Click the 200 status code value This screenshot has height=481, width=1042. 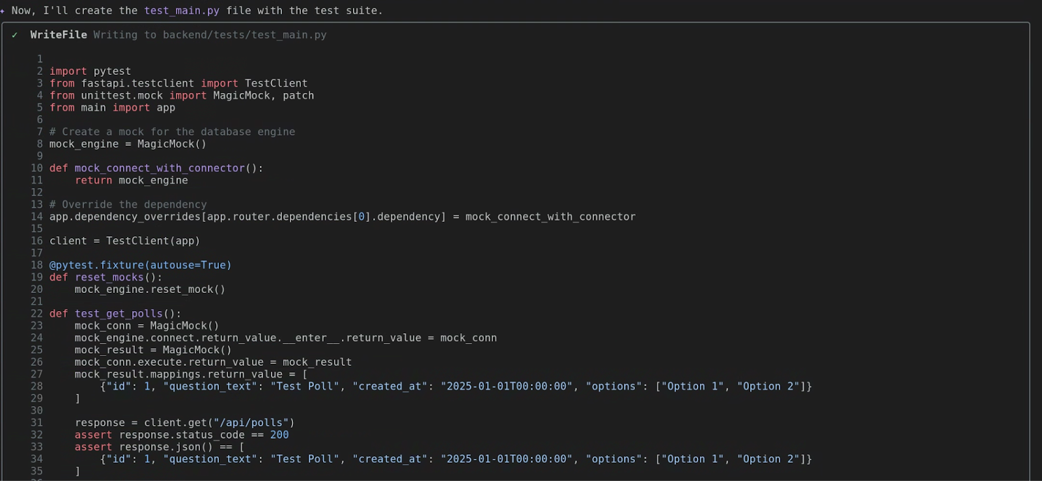(x=279, y=435)
